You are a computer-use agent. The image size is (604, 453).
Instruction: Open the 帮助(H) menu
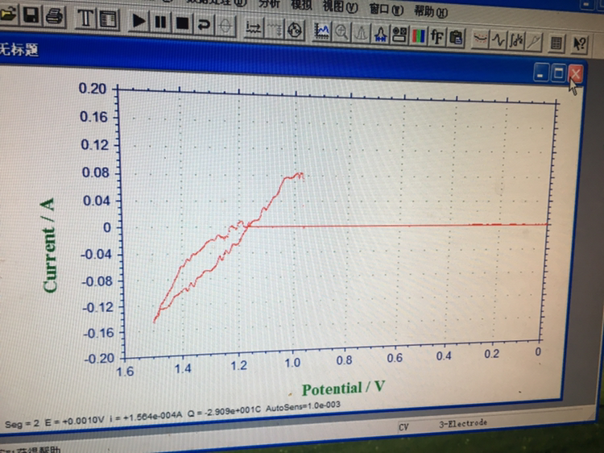[x=431, y=11]
